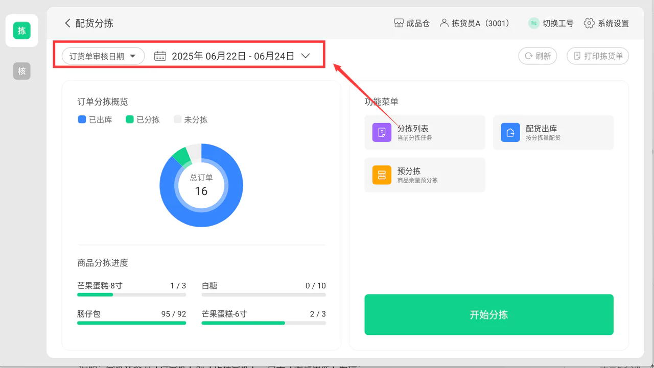Toggle the 已分拣 green legend item
Image resolution: width=654 pixels, height=368 pixels.
point(143,119)
